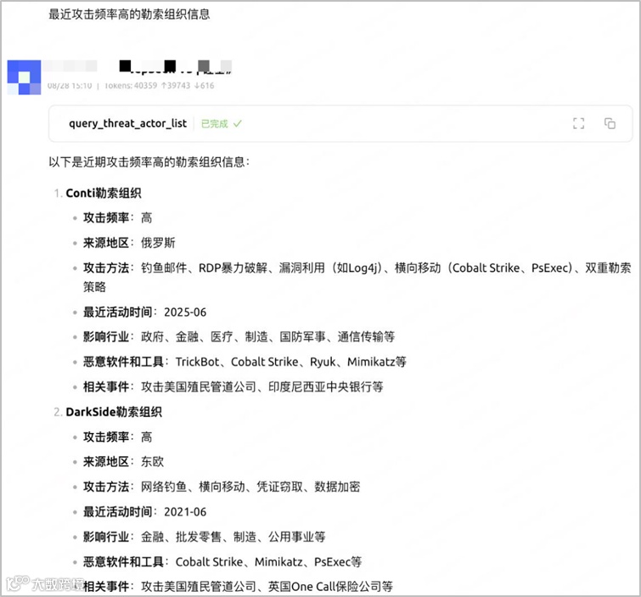The image size is (641, 597).
Task: Click the message timestamp 08/28 15:10
Action: 70,86
